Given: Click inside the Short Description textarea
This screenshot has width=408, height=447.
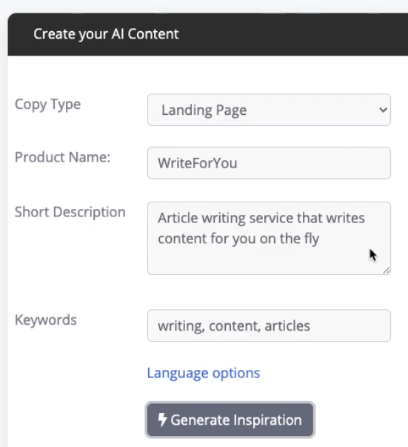Looking at the screenshot, I should [269, 238].
